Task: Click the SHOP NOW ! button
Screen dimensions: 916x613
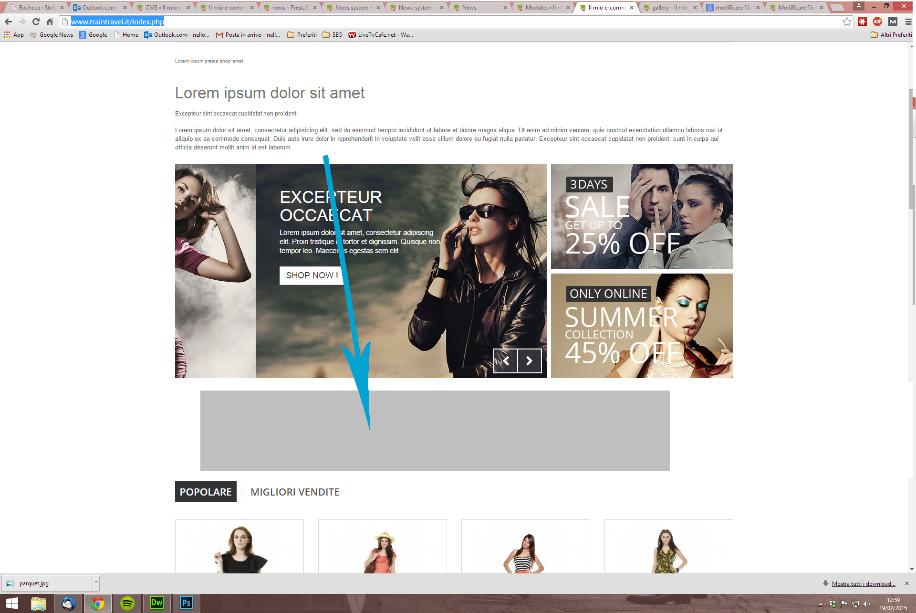Action: (x=311, y=275)
